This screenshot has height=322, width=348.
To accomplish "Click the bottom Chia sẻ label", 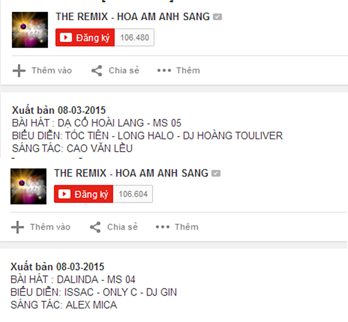I will (123, 227).
